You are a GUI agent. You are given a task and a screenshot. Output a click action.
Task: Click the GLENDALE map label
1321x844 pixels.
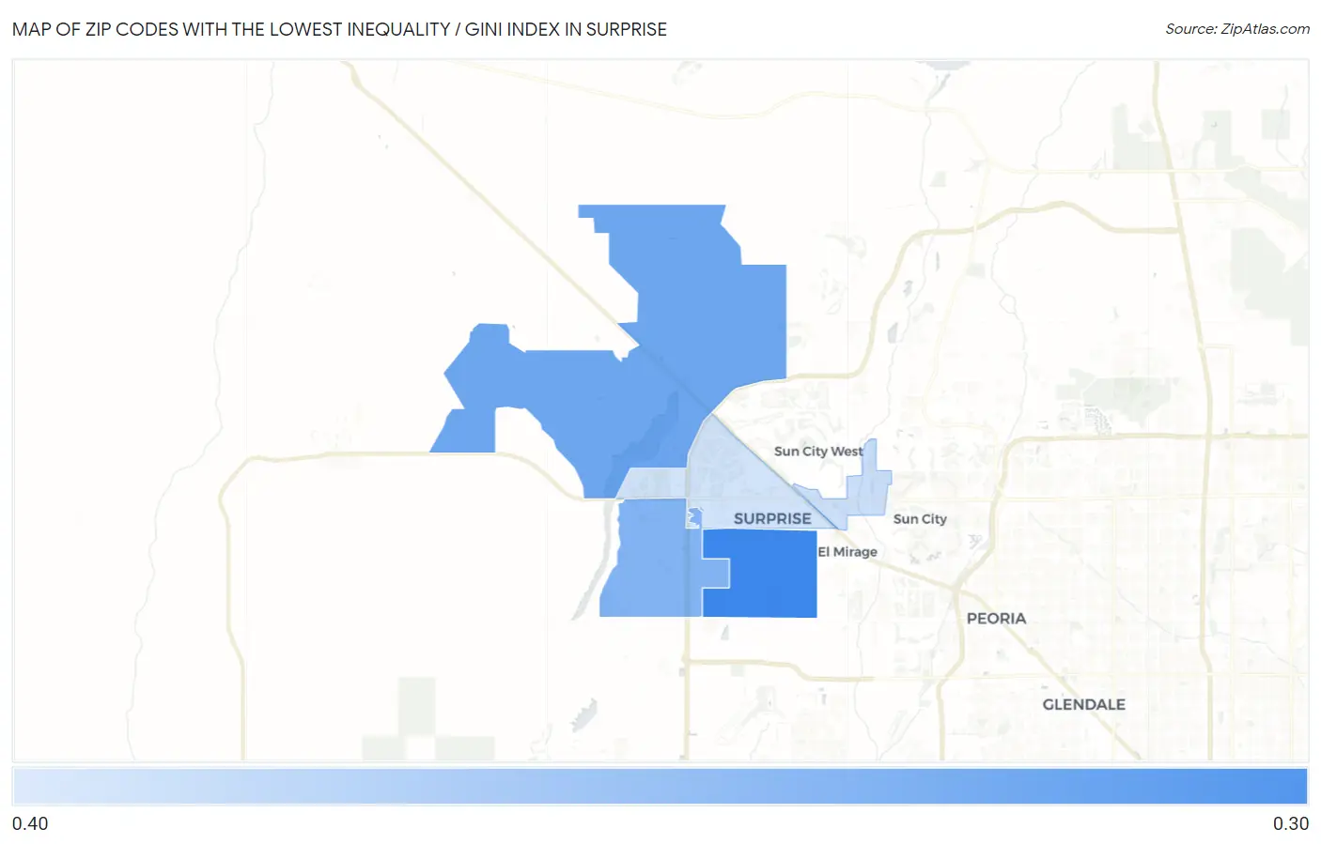point(1083,704)
